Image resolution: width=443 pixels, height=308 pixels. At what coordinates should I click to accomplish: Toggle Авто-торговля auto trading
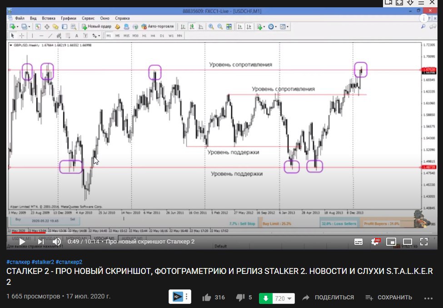pos(158,26)
